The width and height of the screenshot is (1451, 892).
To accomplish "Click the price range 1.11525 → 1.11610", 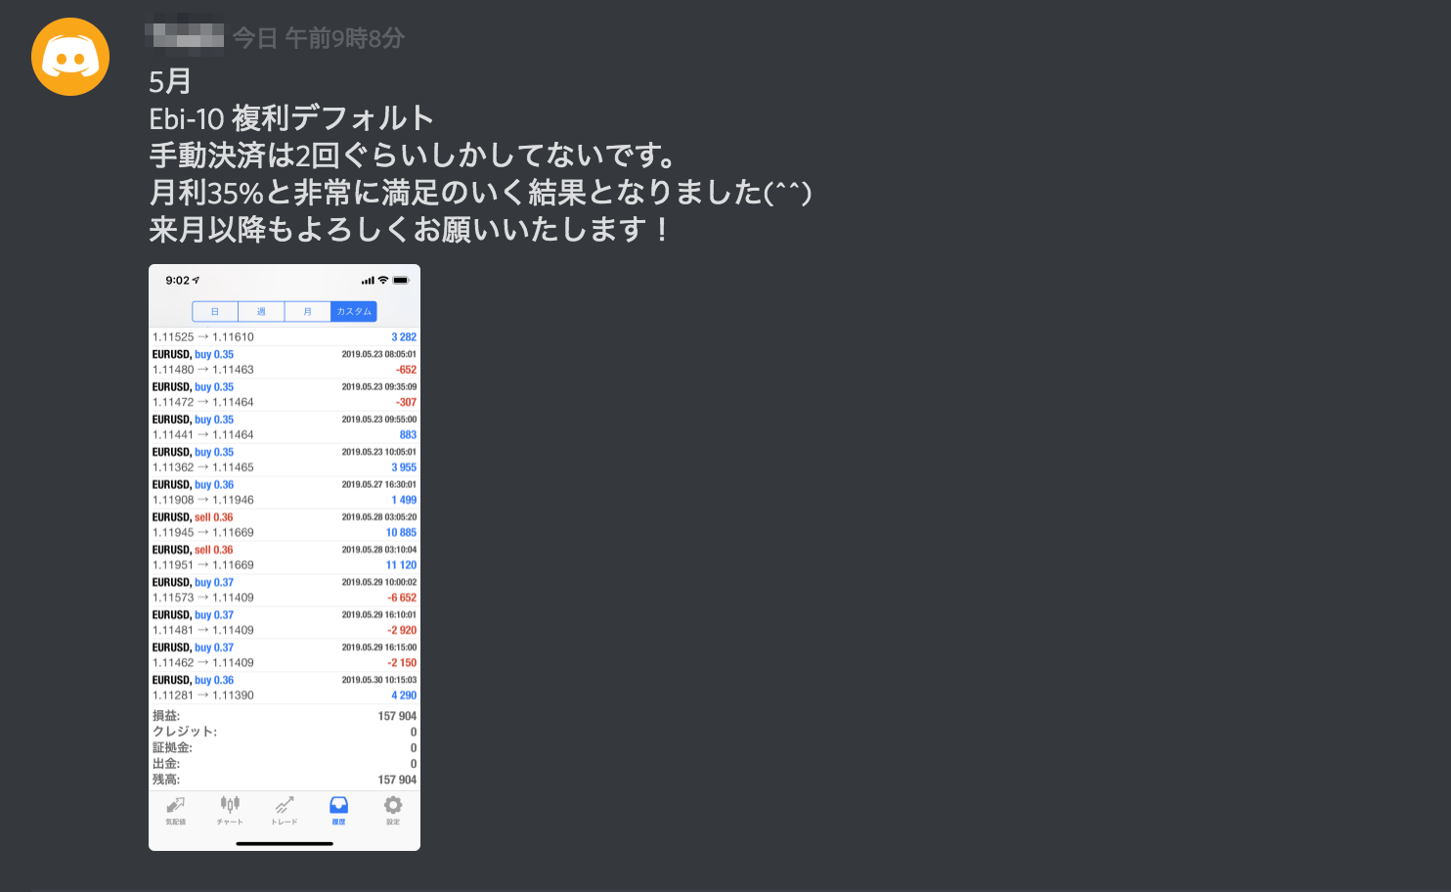I will coord(203,337).
